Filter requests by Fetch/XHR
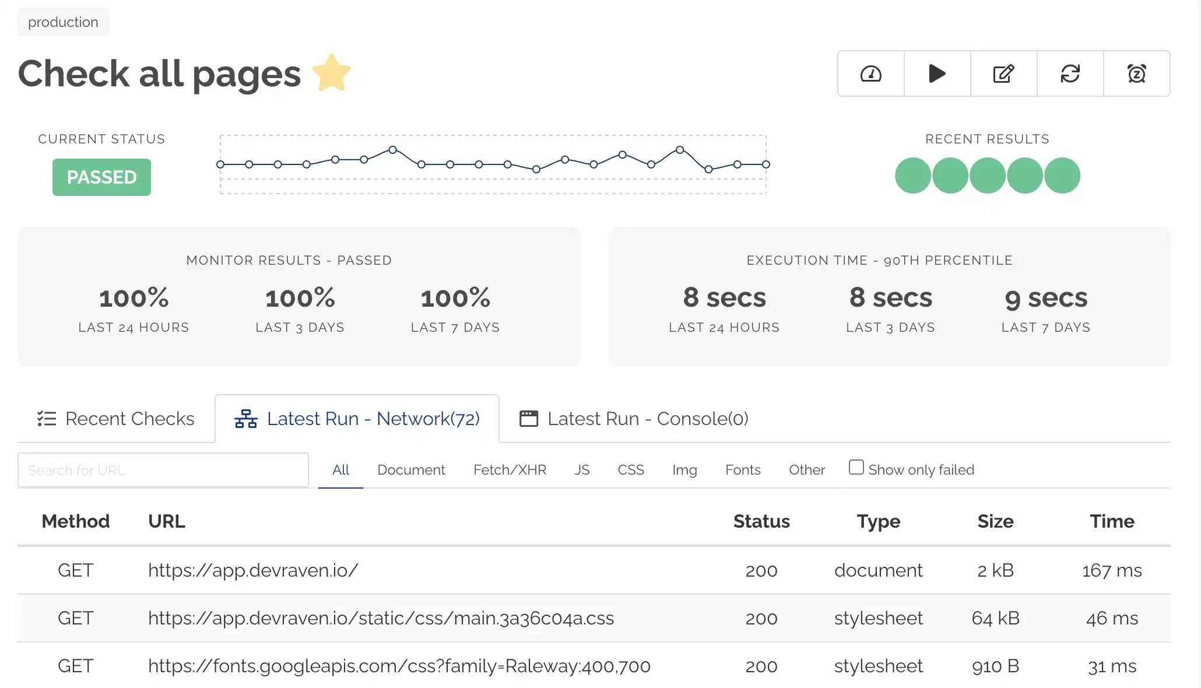Viewport: 1201px width, 688px height. point(510,470)
